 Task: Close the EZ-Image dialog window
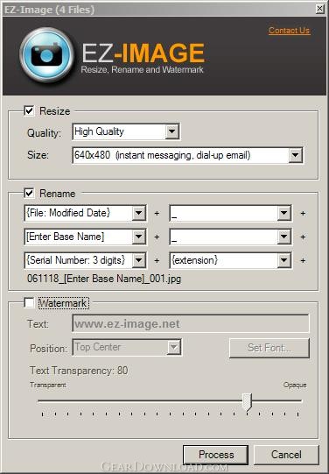click(319, 9)
